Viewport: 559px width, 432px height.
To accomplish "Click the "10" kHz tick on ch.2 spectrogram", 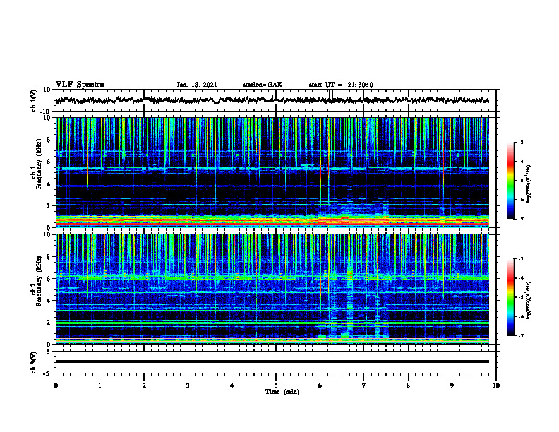I will click(48, 234).
